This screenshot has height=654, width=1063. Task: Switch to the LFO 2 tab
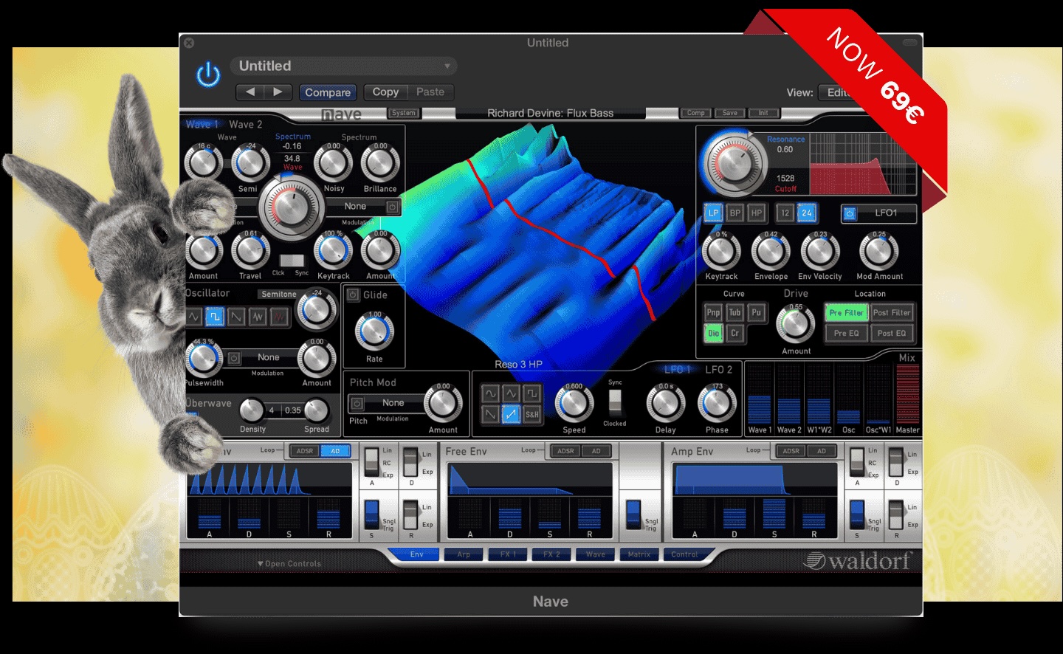click(x=719, y=370)
